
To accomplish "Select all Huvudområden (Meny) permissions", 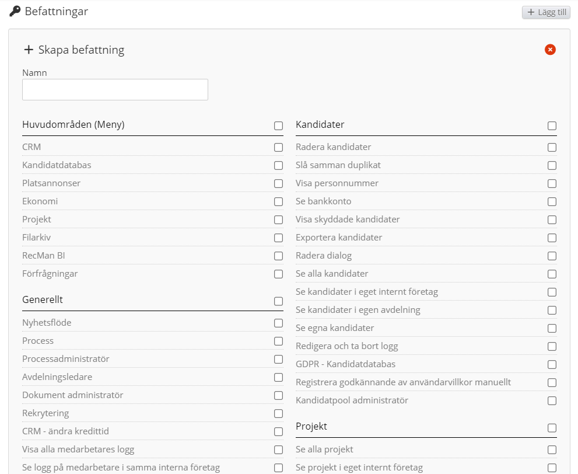I will coord(278,126).
